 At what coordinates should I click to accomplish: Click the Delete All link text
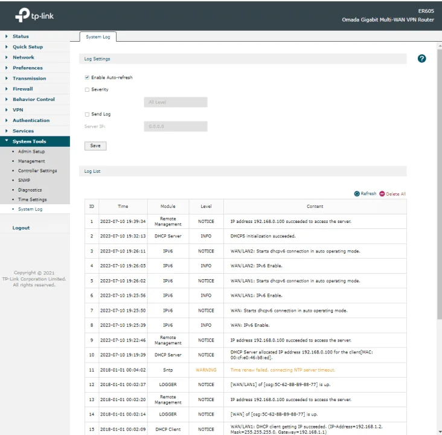396,194
